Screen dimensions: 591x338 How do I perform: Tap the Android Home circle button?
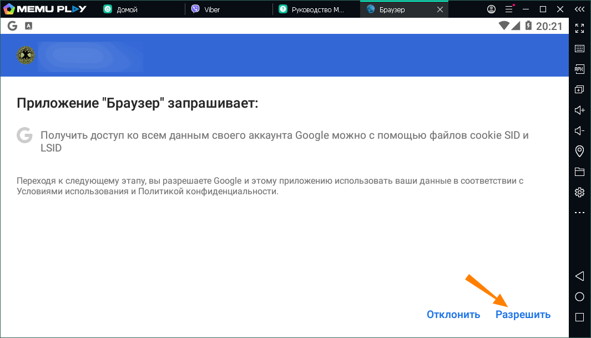coord(579,297)
